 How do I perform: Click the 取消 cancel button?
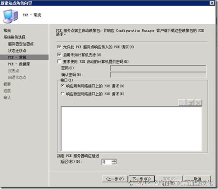(197, 179)
